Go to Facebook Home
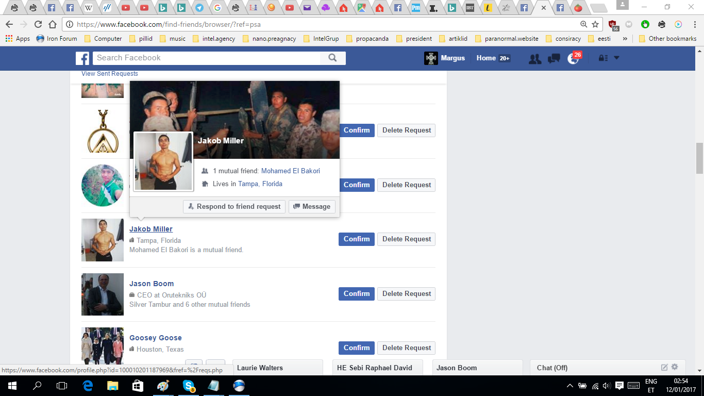 coord(486,58)
